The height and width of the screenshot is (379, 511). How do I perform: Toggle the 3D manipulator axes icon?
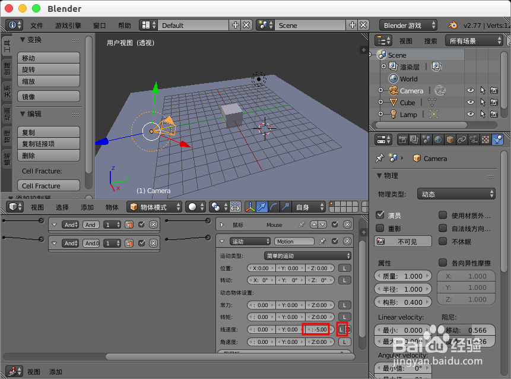tap(250, 207)
